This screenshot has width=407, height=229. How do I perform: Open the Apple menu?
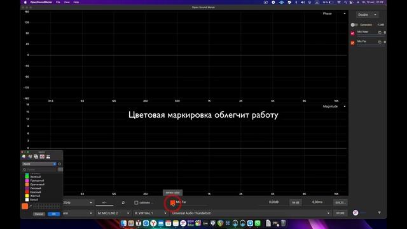(25, 3)
